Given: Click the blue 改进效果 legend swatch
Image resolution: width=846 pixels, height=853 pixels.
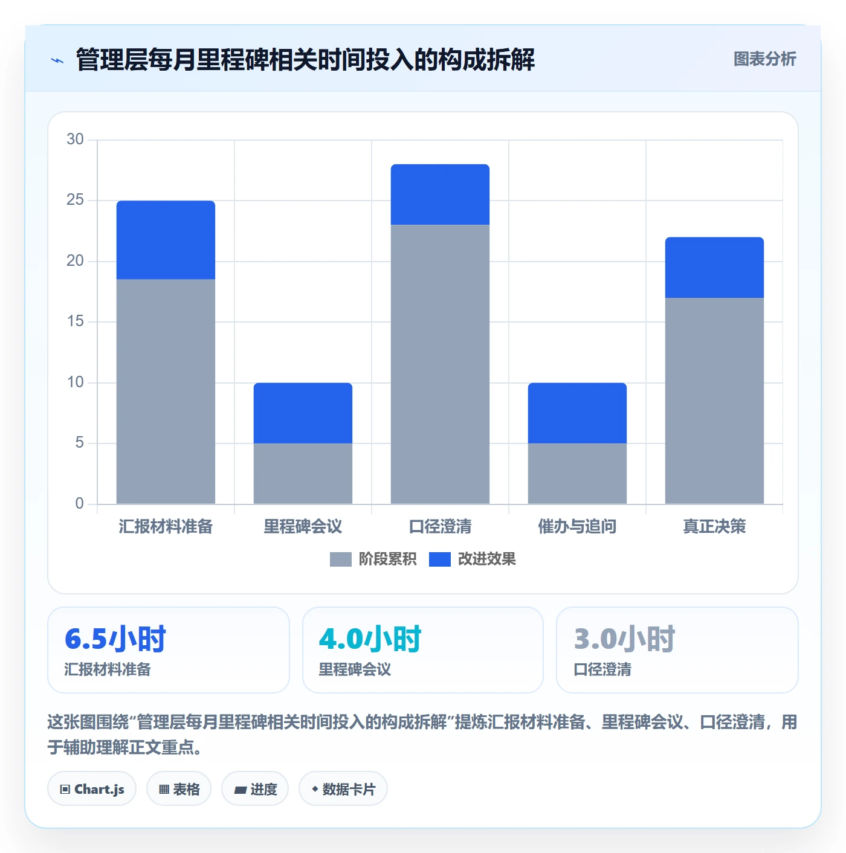Looking at the screenshot, I should [440, 559].
